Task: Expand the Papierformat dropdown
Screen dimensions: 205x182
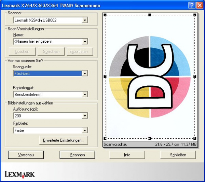Action: click(x=85, y=94)
